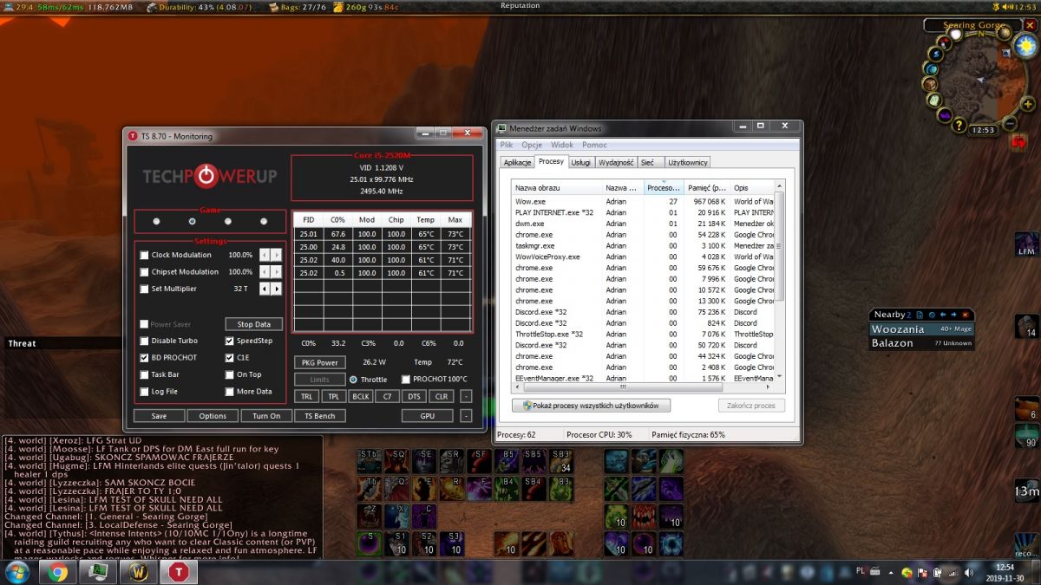Switch to the Aplikacje tab
This screenshot has height=585, width=1041.
(518, 162)
